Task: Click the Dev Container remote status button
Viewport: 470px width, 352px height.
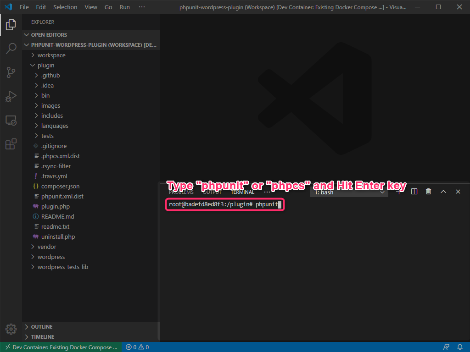Action: coord(61,347)
